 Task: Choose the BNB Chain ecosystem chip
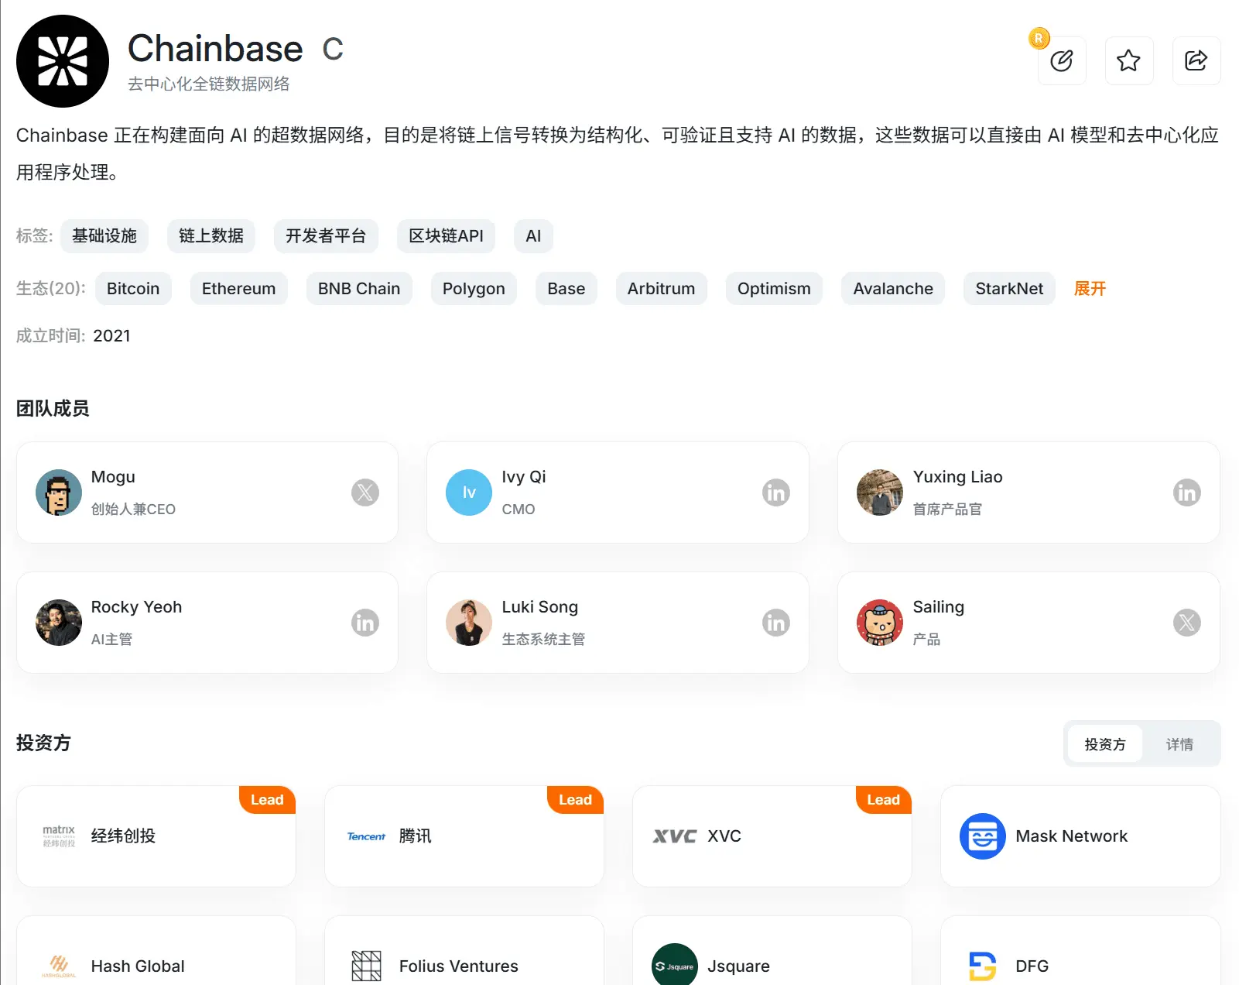(359, 289)
